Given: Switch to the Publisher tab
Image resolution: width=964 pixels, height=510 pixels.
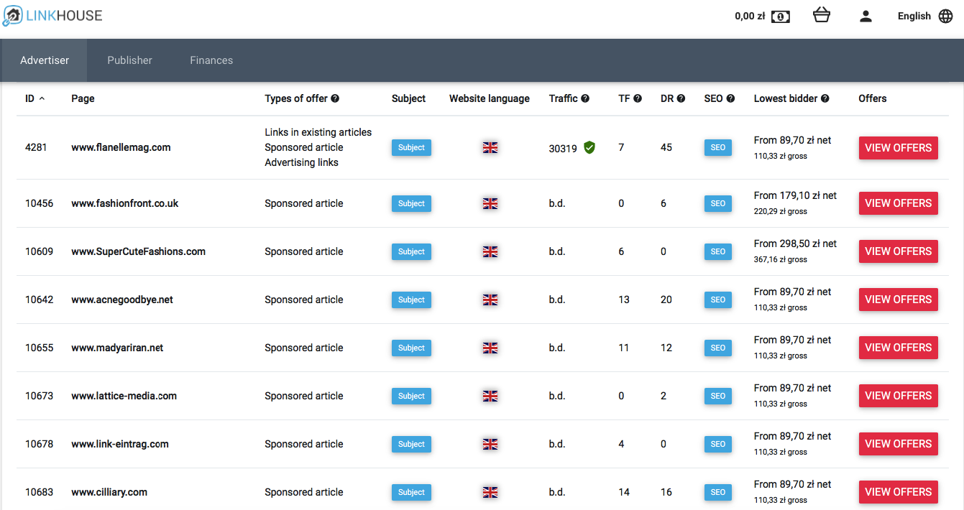Looking at the screenshot, I should click(129, 60).
